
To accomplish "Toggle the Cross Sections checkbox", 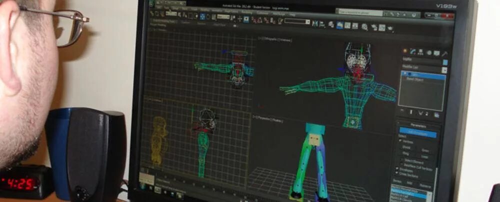I will tap(396, 172).
